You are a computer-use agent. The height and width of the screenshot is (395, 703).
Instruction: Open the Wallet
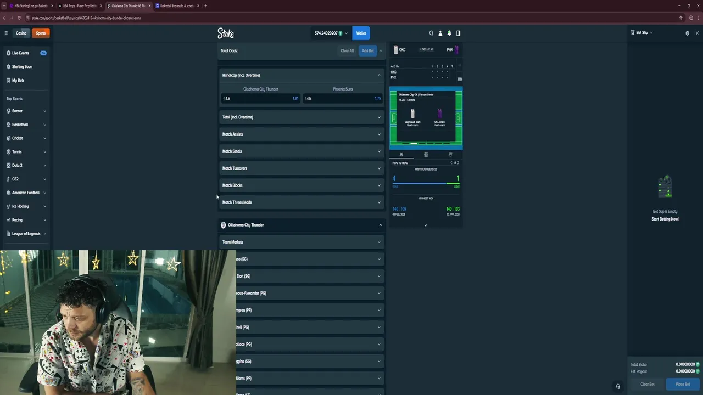(361, 33)
